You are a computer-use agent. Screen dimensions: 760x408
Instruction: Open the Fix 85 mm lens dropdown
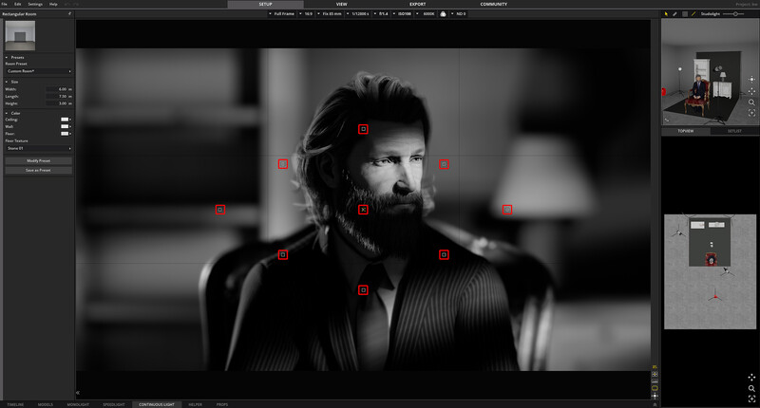coord(330,14)
